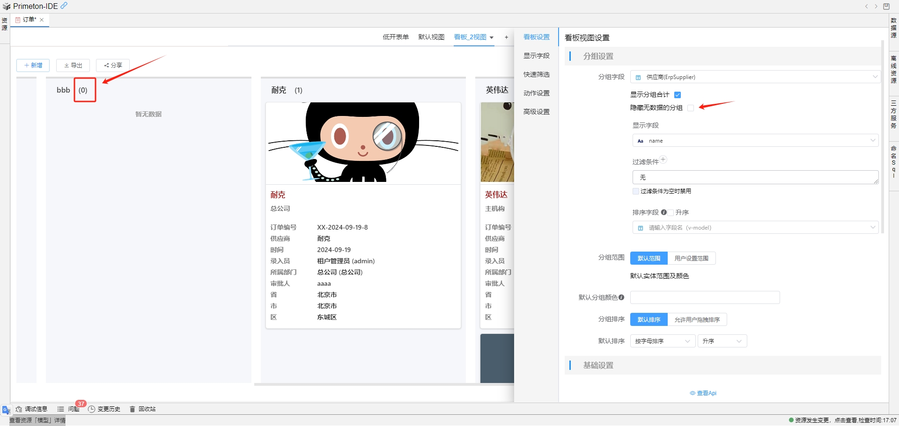This screenshot has height=426, width=899.
Task: Open the 回收站 recycle bin
Action: [142, 409]
